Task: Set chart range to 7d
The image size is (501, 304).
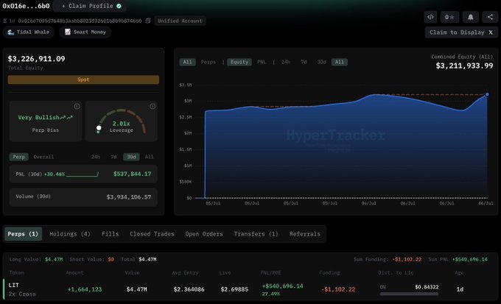Action: click(304, 62)
